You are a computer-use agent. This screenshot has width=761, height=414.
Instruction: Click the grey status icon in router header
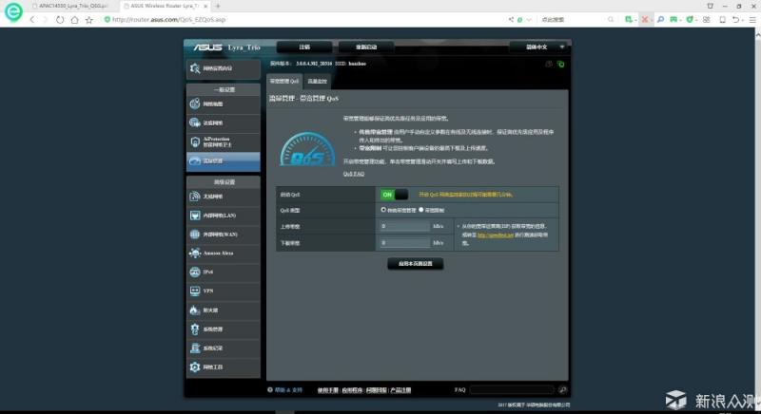pos(549,64)
